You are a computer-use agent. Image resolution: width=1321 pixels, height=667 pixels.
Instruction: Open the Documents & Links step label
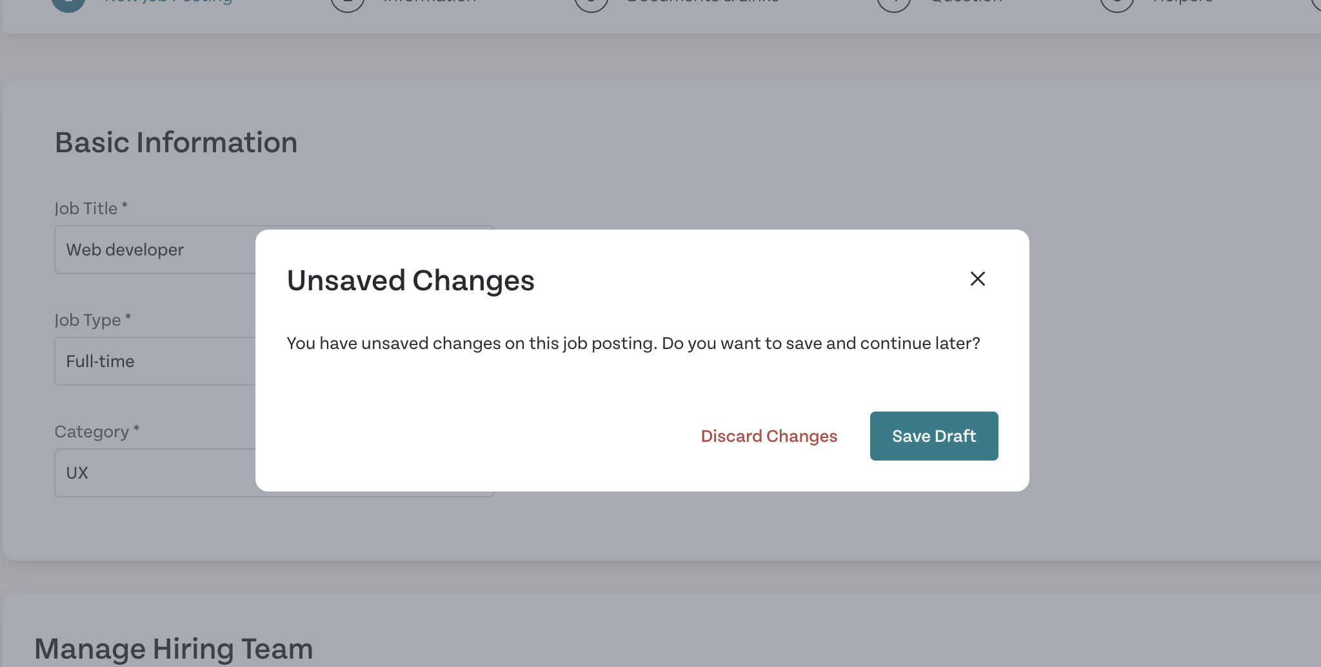coord(703,2)
